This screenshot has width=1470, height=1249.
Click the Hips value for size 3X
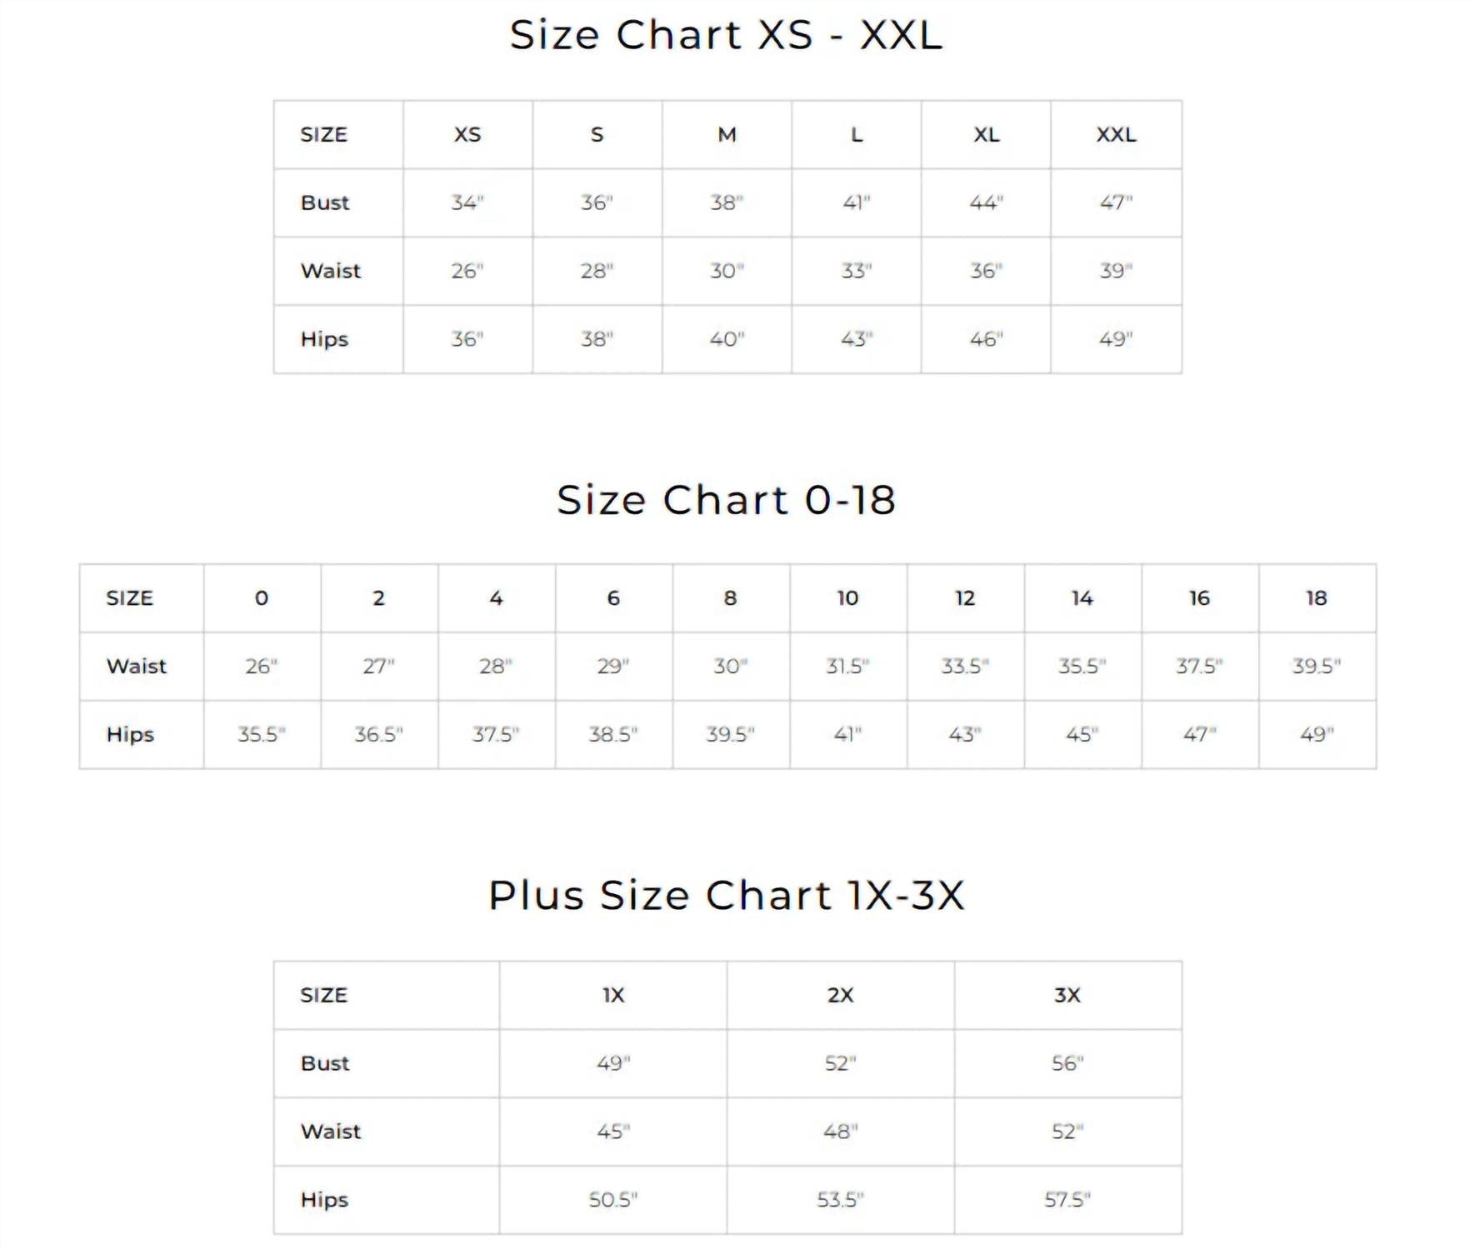click(x=1067, y=1201)
